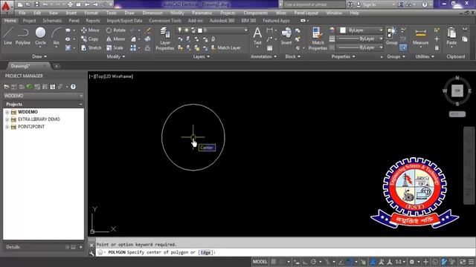The image size is (476, 267).
Task: Click the Edge option in command line
Action: [x=205, y=252]
